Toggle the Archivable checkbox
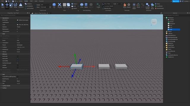 pyautogui.click(x=18, y=59)
